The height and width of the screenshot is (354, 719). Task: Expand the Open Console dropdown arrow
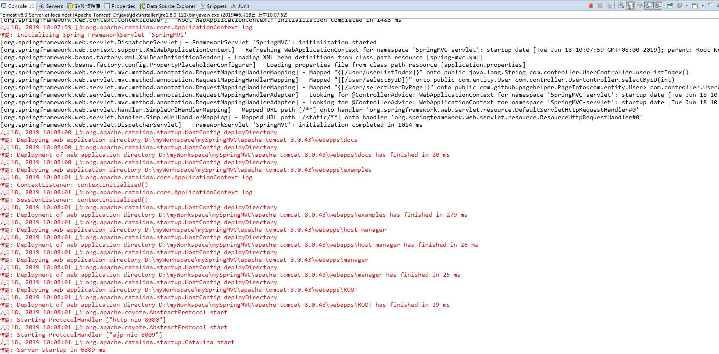tap(702, 6)
